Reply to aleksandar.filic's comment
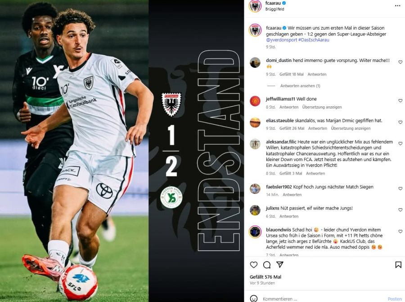Image resolution: width=405 pixels, height=302 pixels. tap(315, 174)
